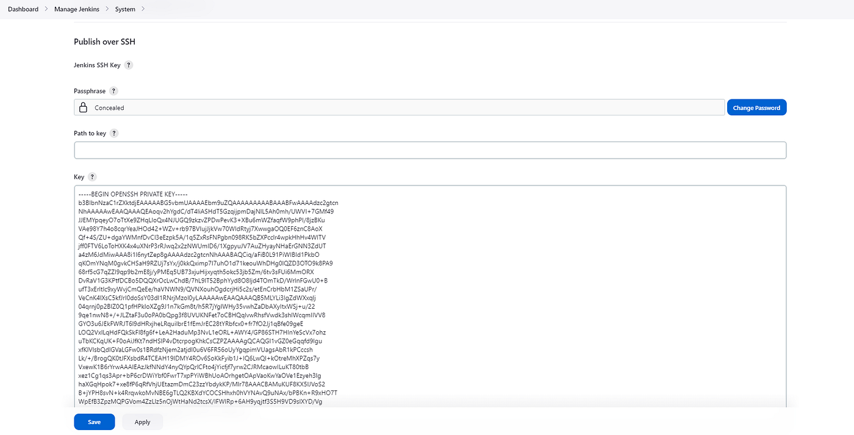Image resolution: width=854 pixels, height=435 pixels.
Task: Open the help icon beside Key label
Action: [x=92, y=177]
